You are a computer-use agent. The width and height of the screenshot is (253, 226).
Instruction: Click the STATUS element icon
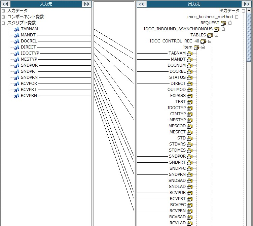190,78
